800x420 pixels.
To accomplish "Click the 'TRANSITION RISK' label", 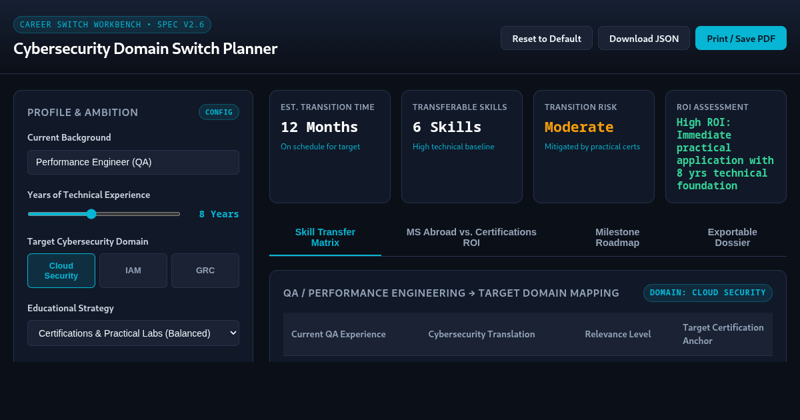I will 581,107.
